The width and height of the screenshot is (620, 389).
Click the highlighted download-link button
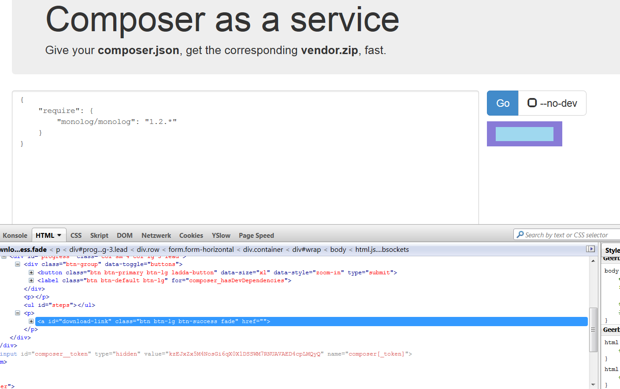click(524, 134)
